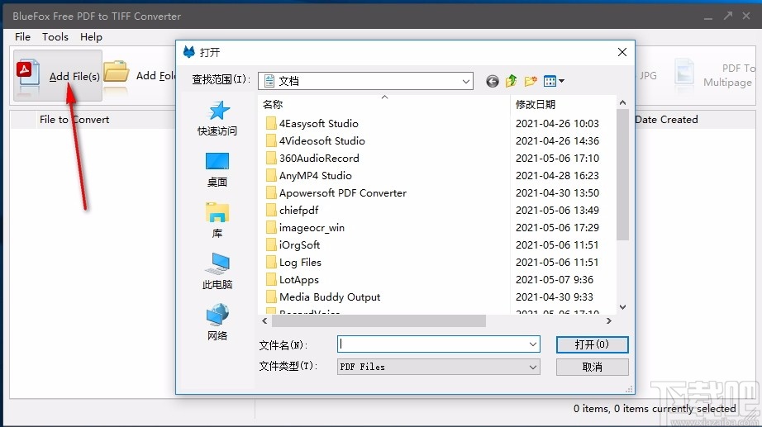Click date 2021-05-07 9:36 for LotApps

point(555,280)
